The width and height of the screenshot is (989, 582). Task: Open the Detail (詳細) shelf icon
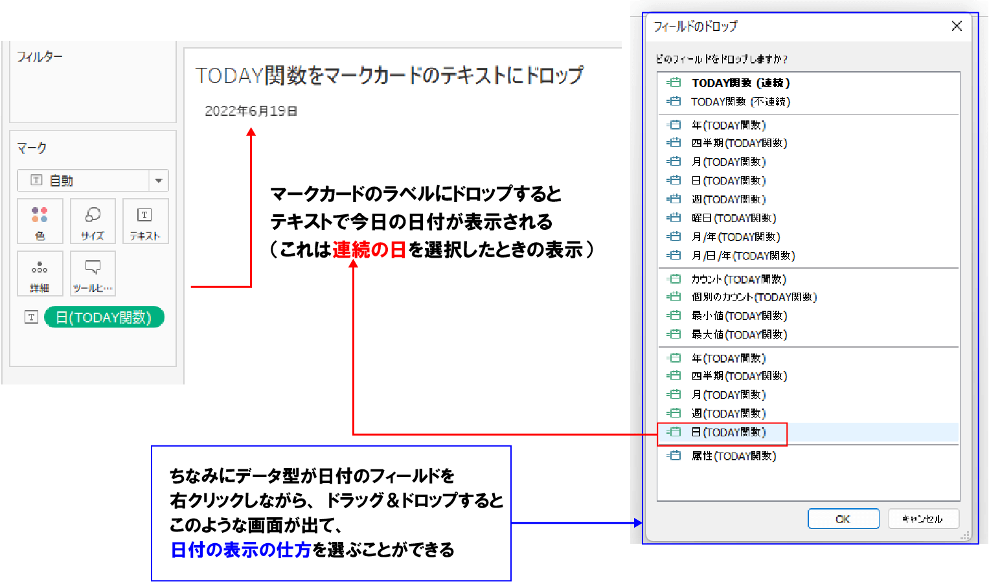40,273
